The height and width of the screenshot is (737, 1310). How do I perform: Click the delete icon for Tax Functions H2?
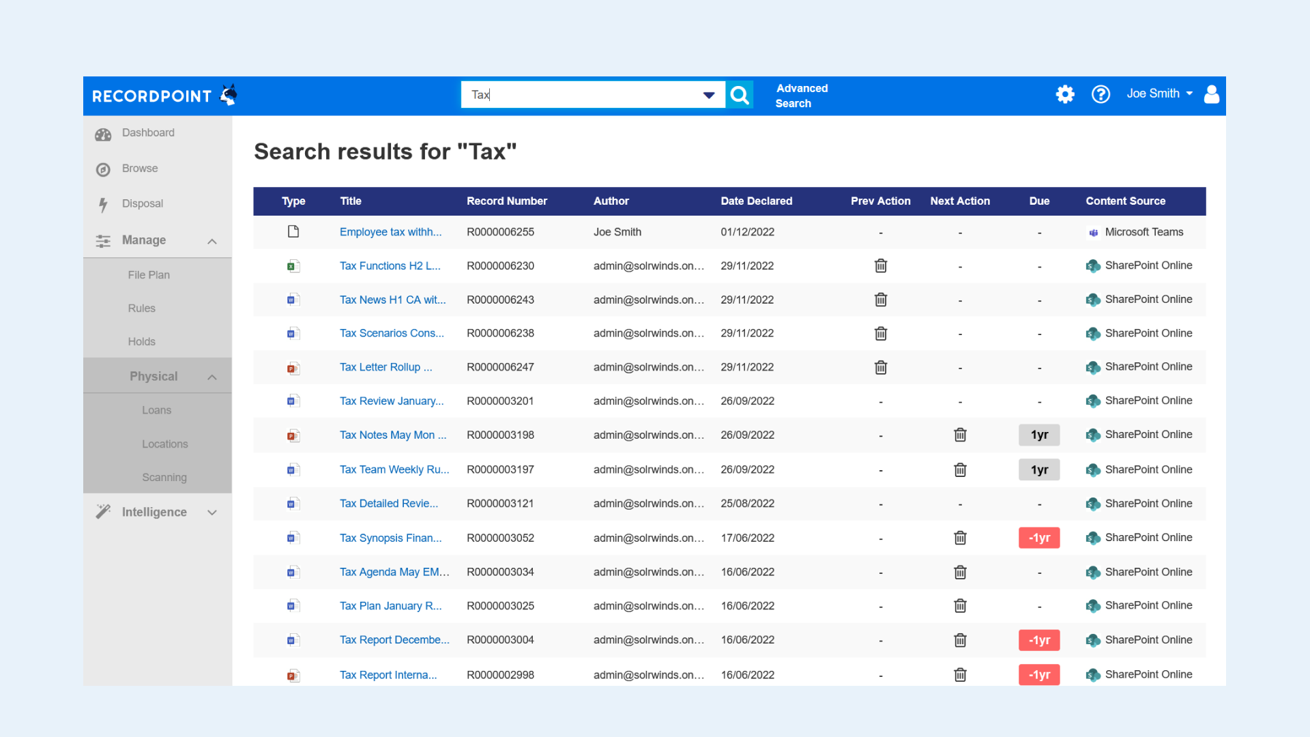880,265
